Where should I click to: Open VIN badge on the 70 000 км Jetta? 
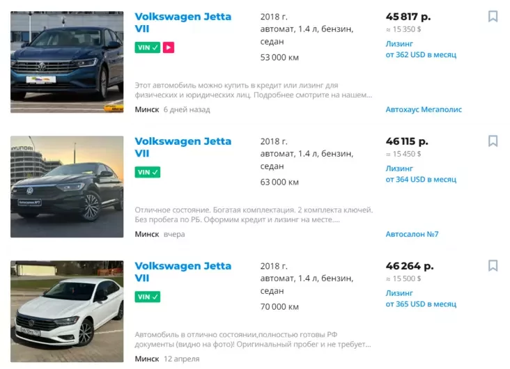[x=148, y=297]
